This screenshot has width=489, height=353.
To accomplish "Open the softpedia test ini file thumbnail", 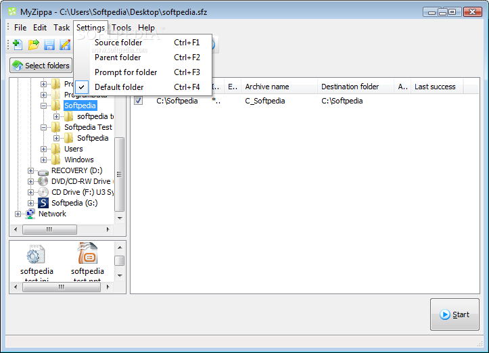I will 37,262.
